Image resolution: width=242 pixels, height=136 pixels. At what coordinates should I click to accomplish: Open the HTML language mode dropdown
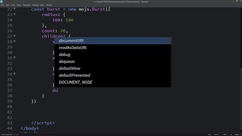click(x=225, y=134)
